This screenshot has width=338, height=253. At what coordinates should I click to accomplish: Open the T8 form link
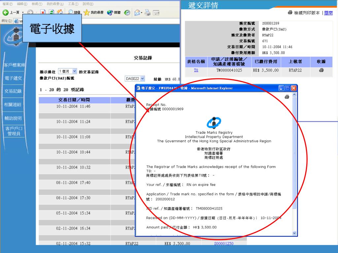196,70
